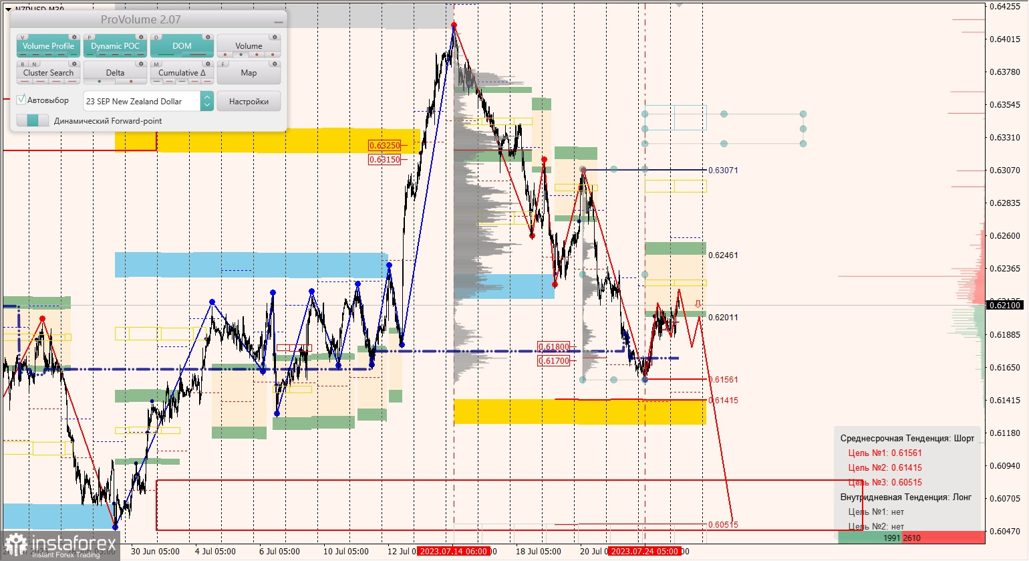Minimize the ProVolume 2.07 panel
1029x561 pixels.
pos(279,21)
